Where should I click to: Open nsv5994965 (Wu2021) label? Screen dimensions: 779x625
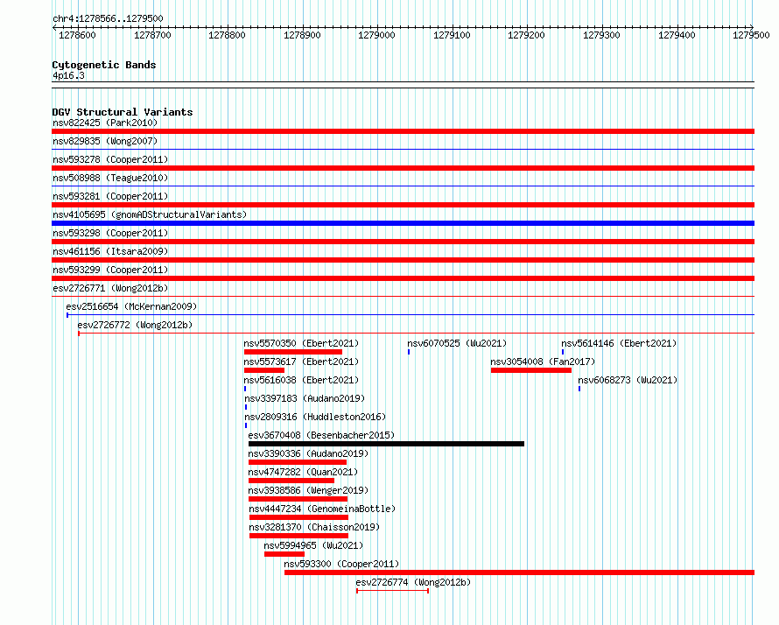(x=313, y=545)
